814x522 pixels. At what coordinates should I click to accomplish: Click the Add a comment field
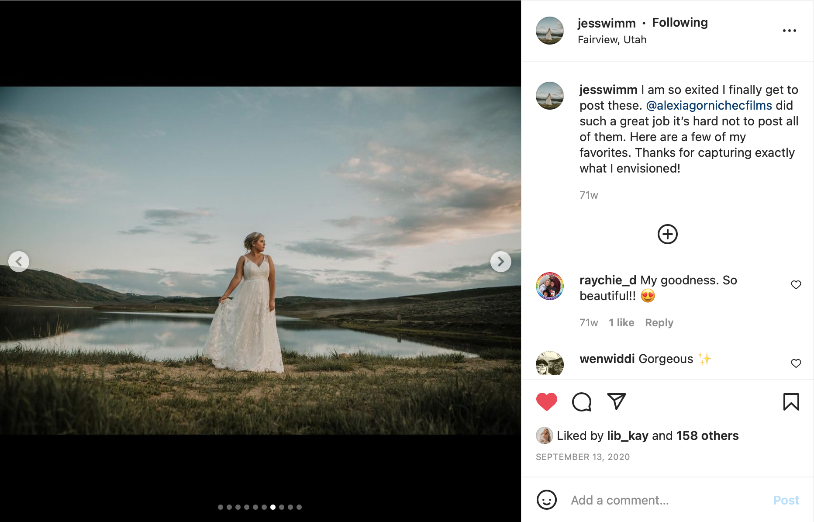(x=666, y=500)
